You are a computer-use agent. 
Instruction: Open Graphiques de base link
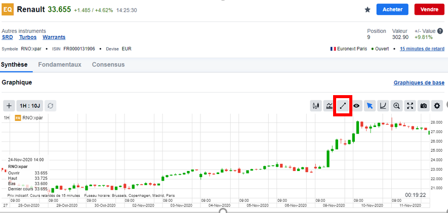click(x=419, y=82)
